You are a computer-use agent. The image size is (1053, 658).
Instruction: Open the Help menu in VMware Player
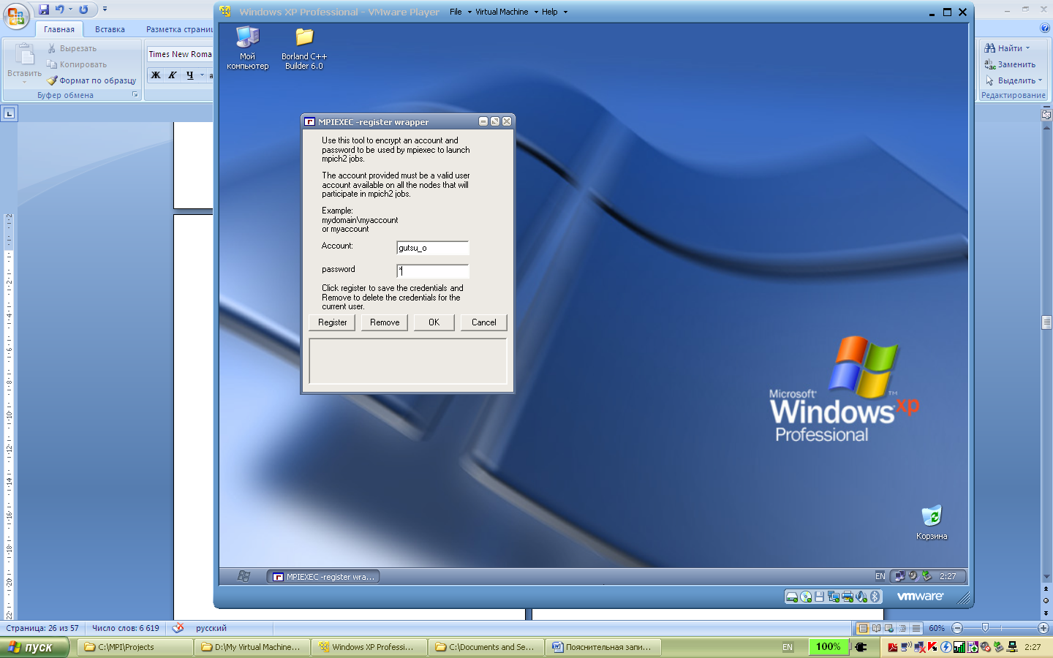tap(554, 12)
